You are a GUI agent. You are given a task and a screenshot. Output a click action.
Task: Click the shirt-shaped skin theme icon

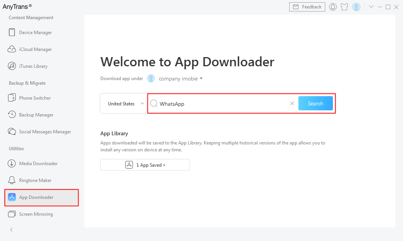coord(344,7)
